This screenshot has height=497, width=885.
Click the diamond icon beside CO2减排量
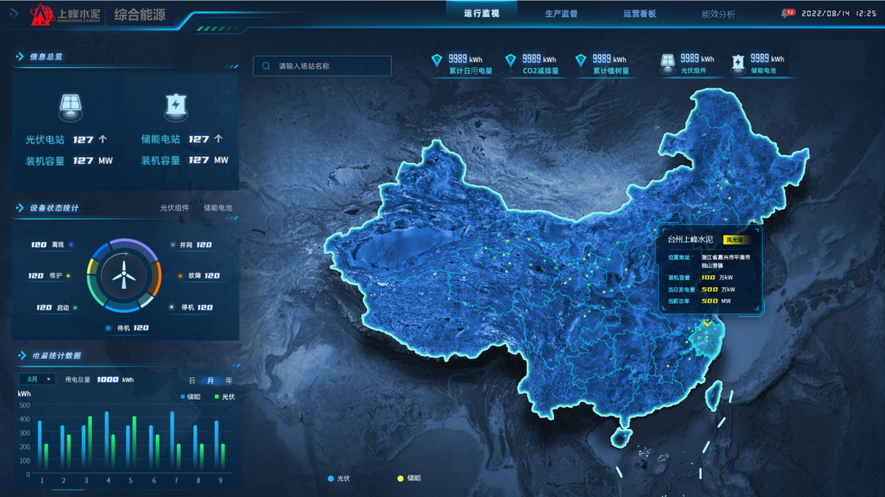511,61
